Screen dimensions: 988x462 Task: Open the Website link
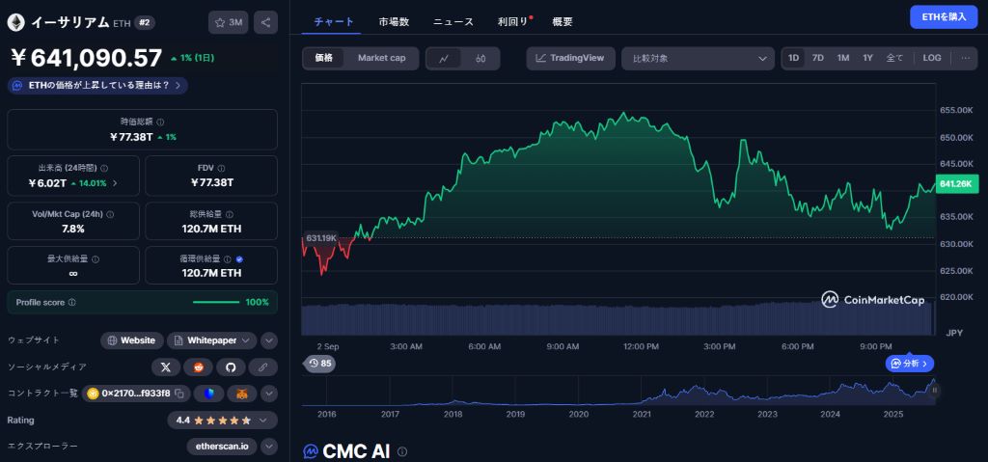click(x=131, y=340)
